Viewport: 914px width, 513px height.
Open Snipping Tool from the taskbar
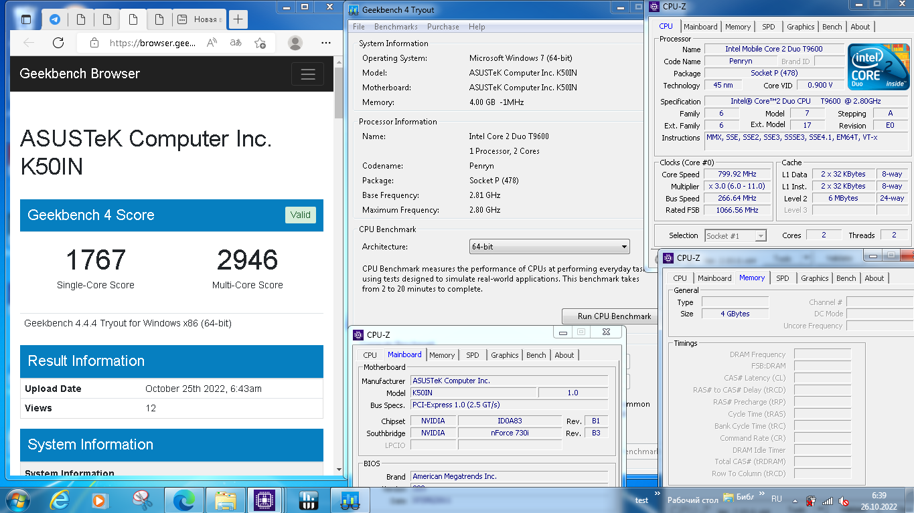(x=143, y=500)
